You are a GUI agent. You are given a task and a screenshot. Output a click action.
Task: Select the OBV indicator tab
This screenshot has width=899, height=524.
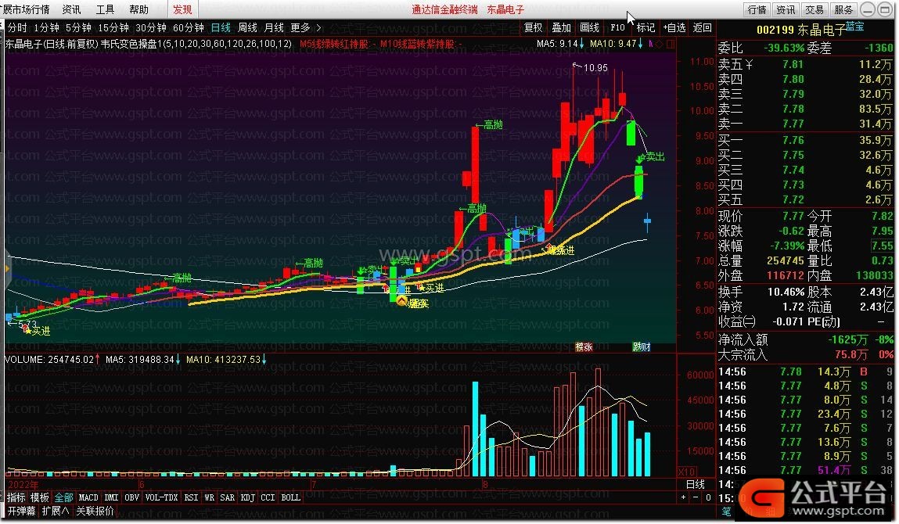pyautogui.click(x=132, y=497)
